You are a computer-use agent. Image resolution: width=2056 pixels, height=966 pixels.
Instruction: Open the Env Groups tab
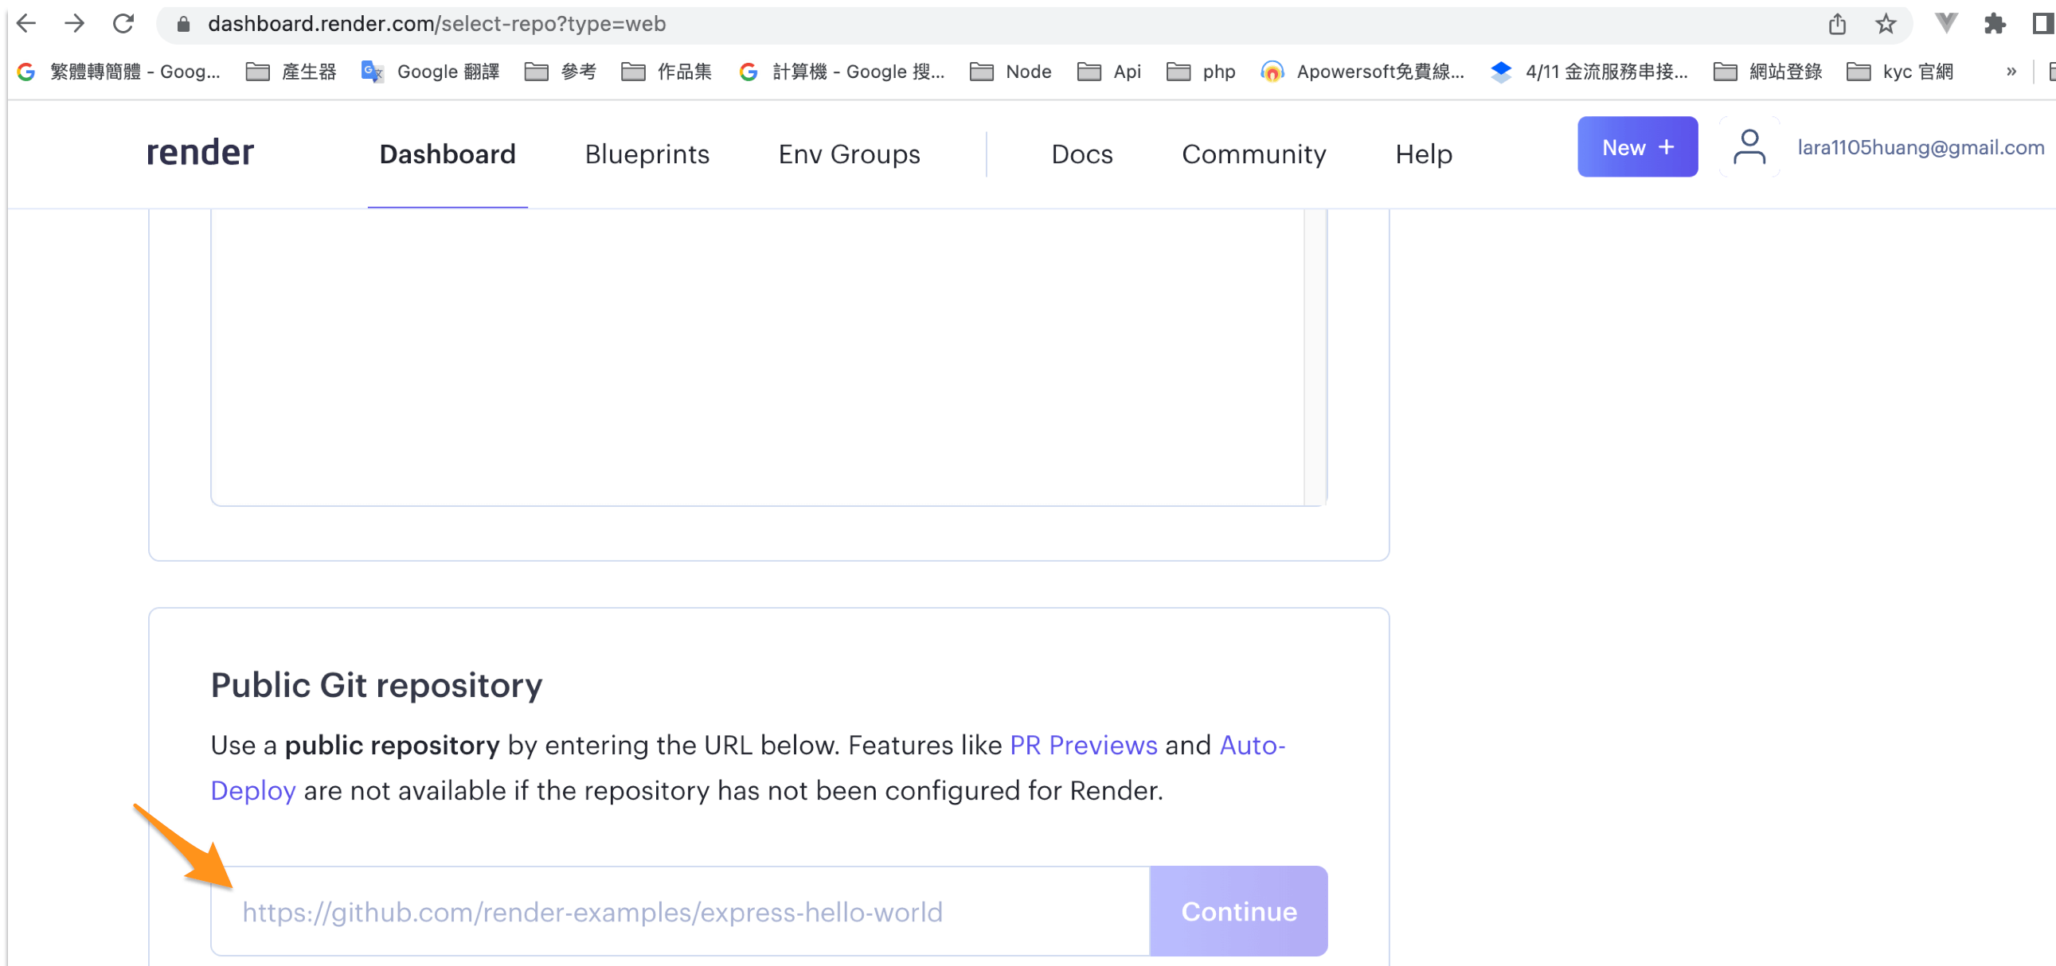tap(848, 154)
